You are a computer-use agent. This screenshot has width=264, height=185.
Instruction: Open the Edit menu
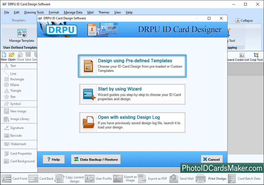point(16,12)
